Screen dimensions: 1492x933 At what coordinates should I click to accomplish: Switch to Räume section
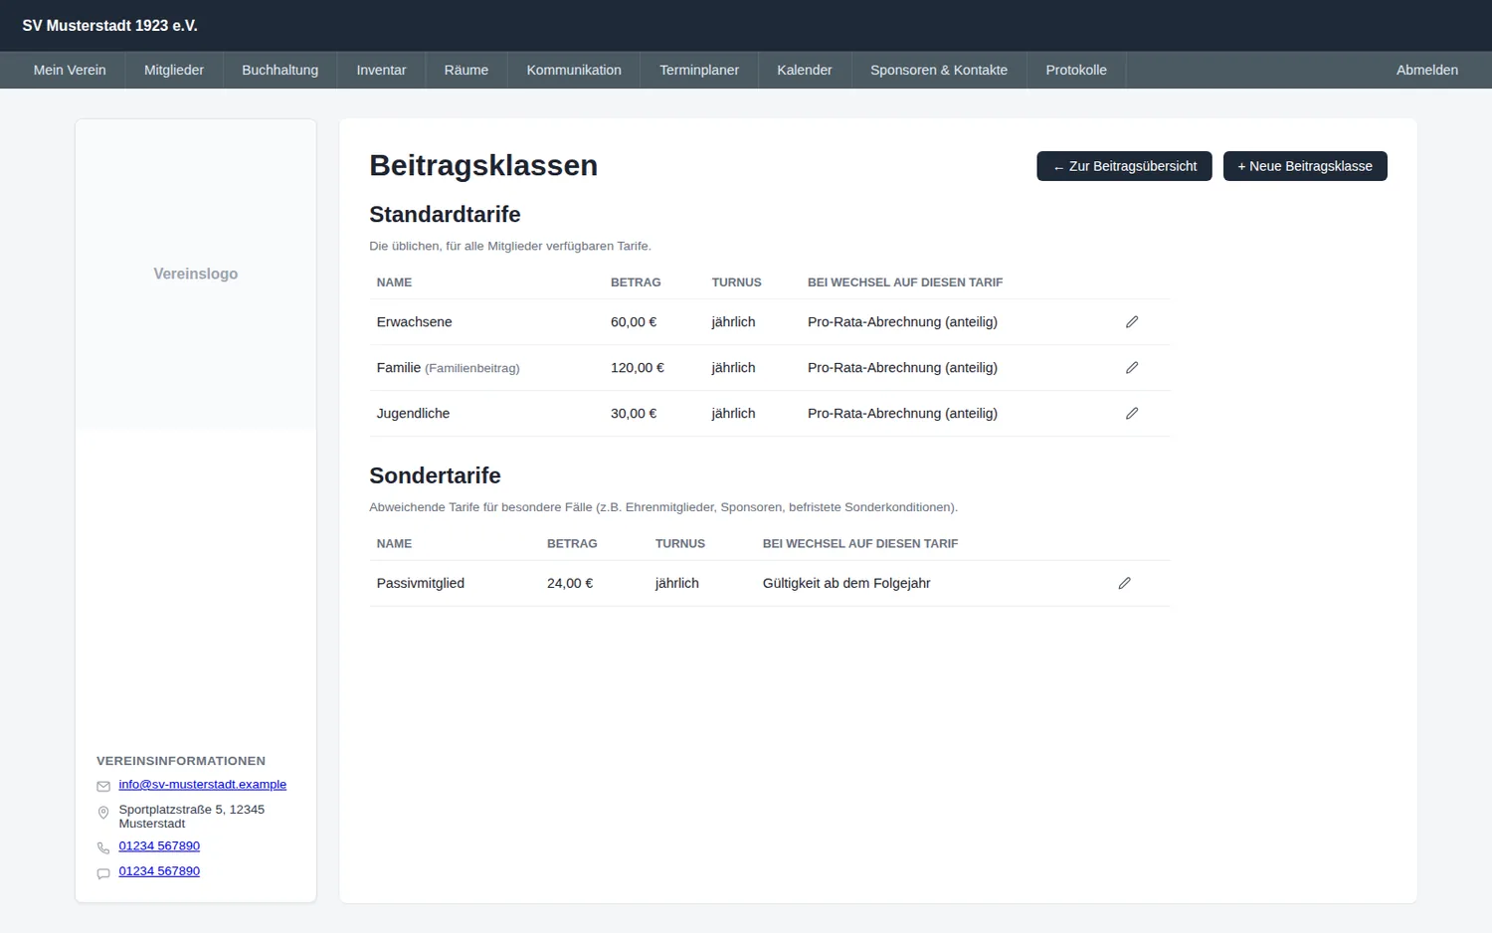(466, 70)
